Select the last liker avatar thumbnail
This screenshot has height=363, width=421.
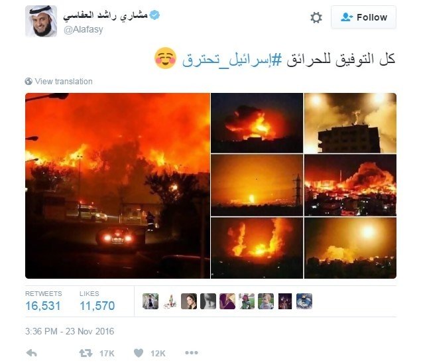coord(304,301)
